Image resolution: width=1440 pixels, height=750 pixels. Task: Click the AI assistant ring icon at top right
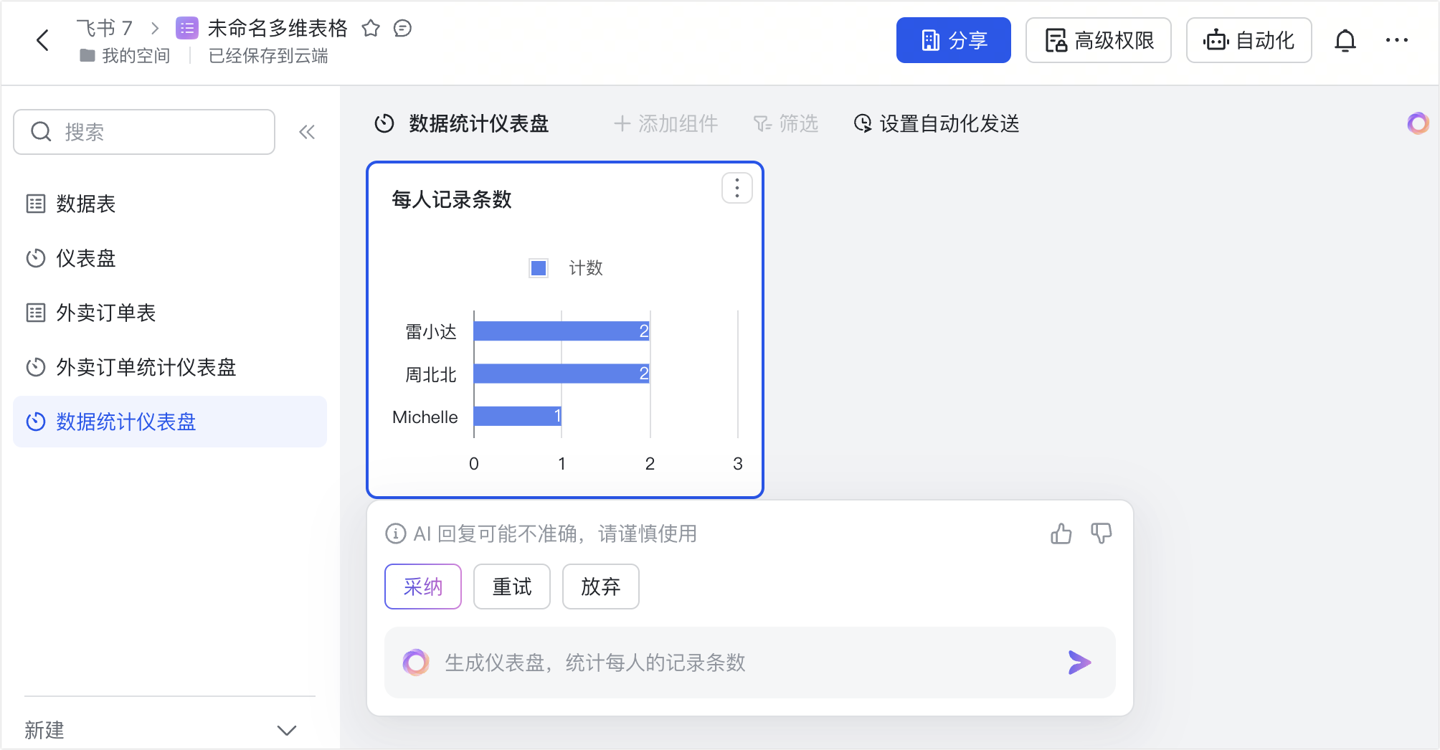click(1418, 123)
